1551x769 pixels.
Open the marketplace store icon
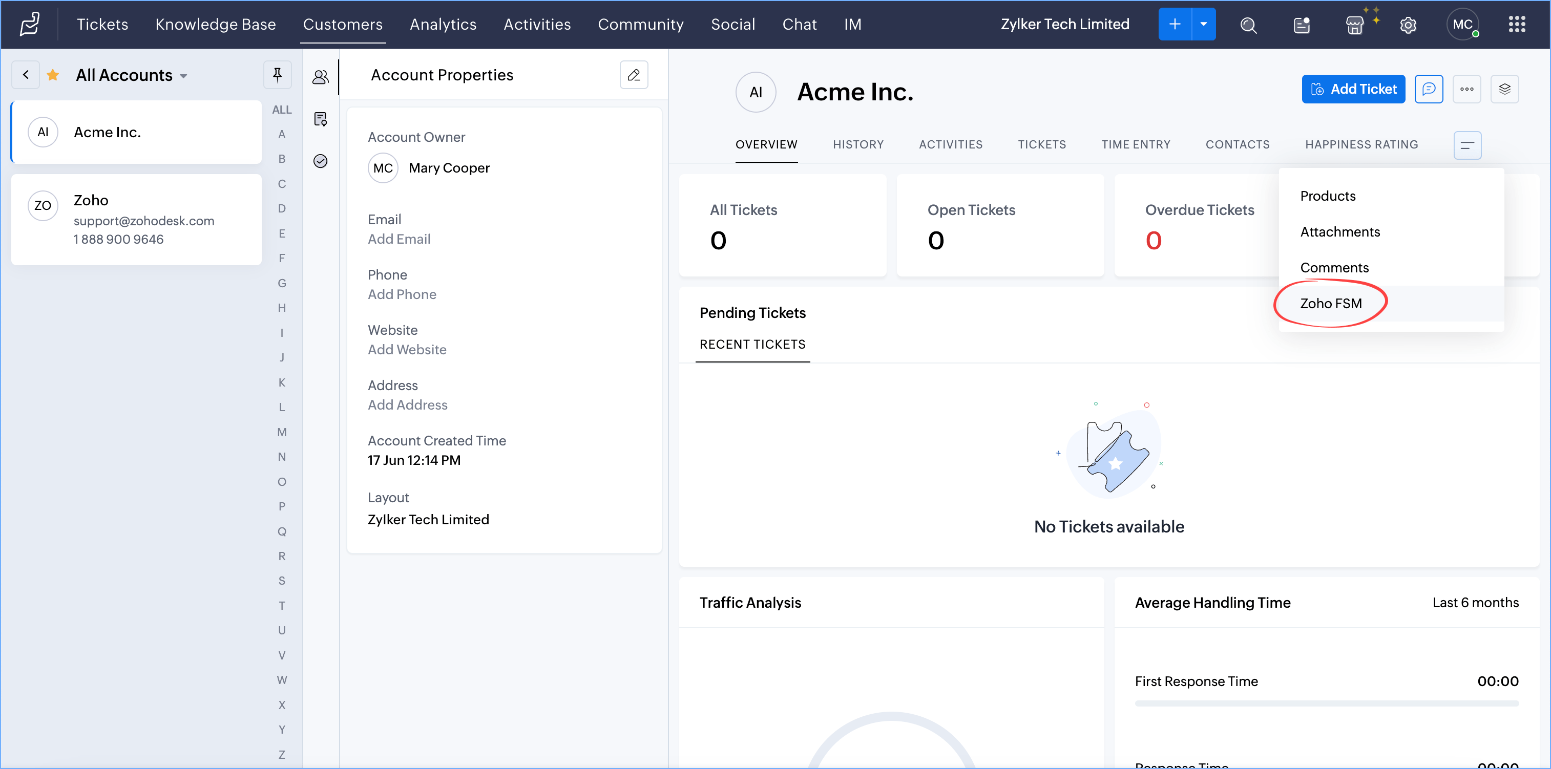tap(1355, 25)
